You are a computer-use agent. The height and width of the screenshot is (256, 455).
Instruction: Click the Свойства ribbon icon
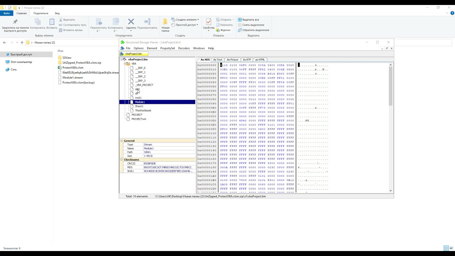(x=209, y=22)
